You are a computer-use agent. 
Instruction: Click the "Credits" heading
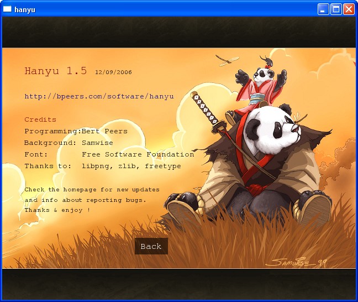coord(40,119)
